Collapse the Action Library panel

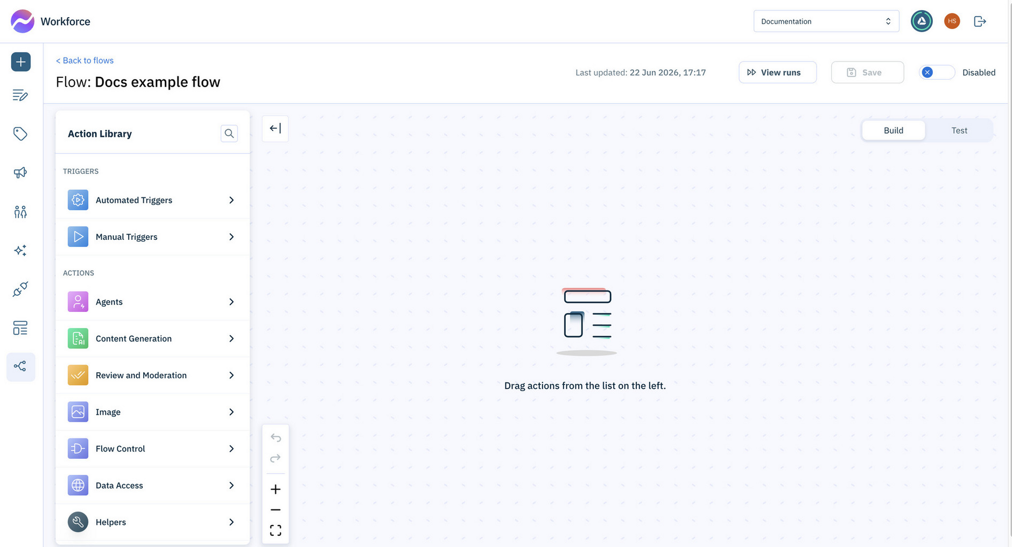point(275,129)
